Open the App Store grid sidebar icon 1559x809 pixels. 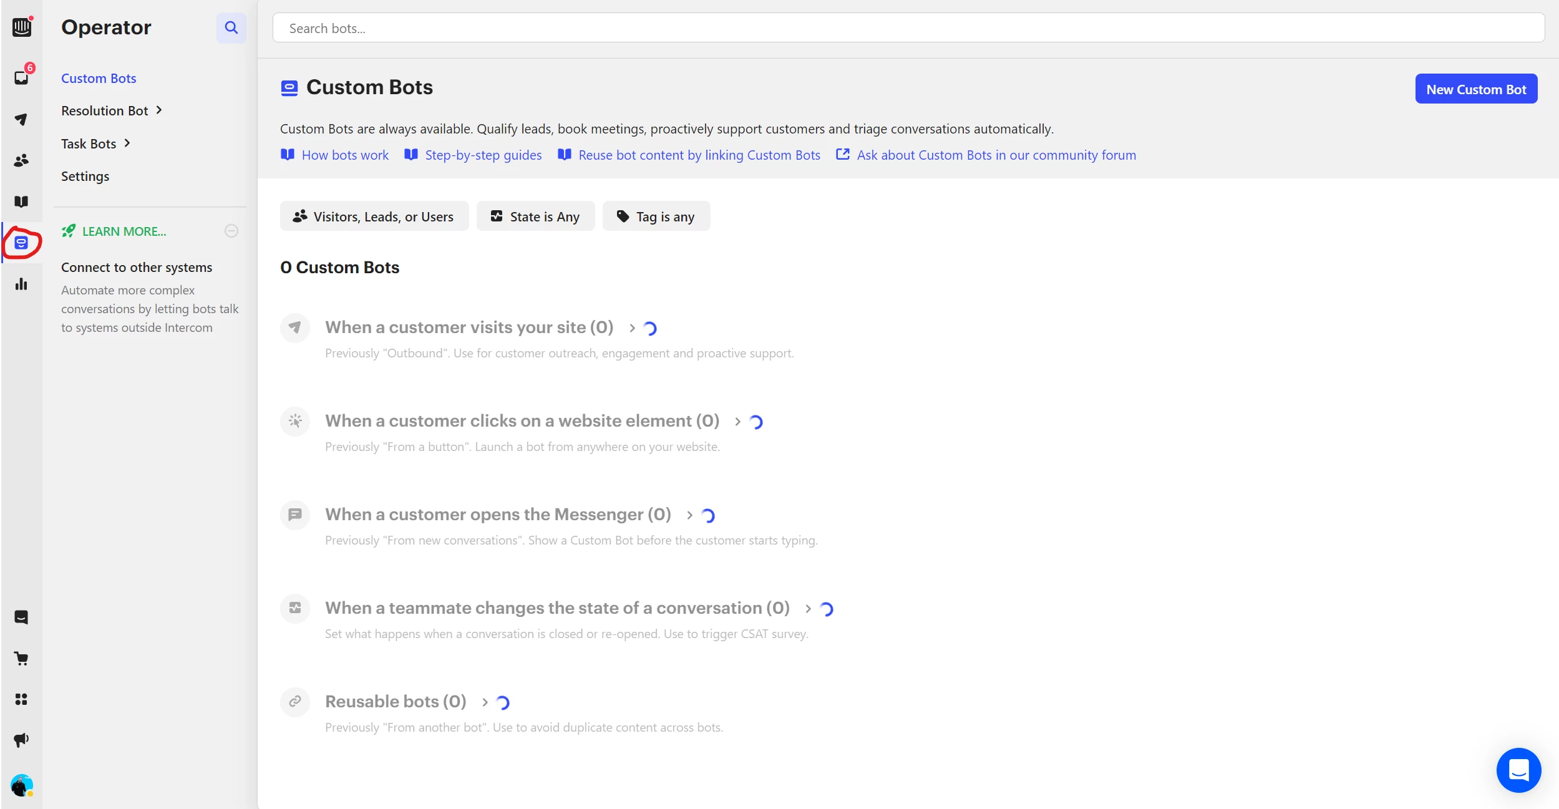[21, 699]
